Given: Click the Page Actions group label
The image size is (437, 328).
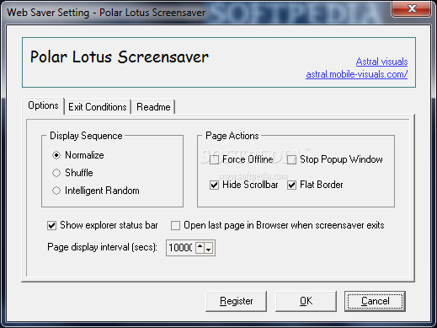Looking at the screenshot, I should click(232, 136).
